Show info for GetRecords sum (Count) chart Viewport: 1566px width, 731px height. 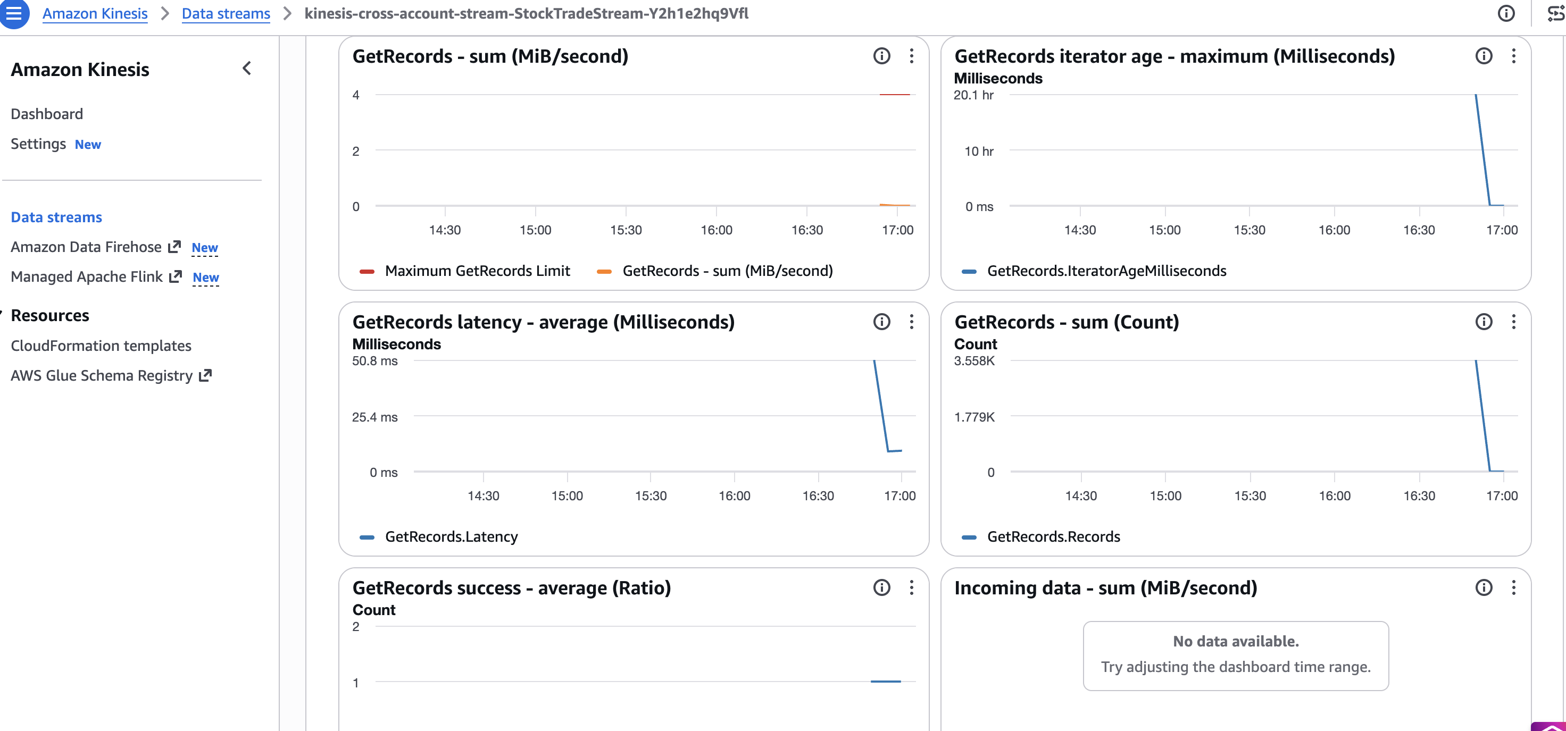click(x=1484, y=322)
